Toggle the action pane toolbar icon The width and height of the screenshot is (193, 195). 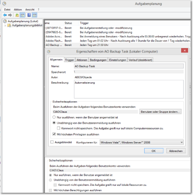[x=35, y=15]
